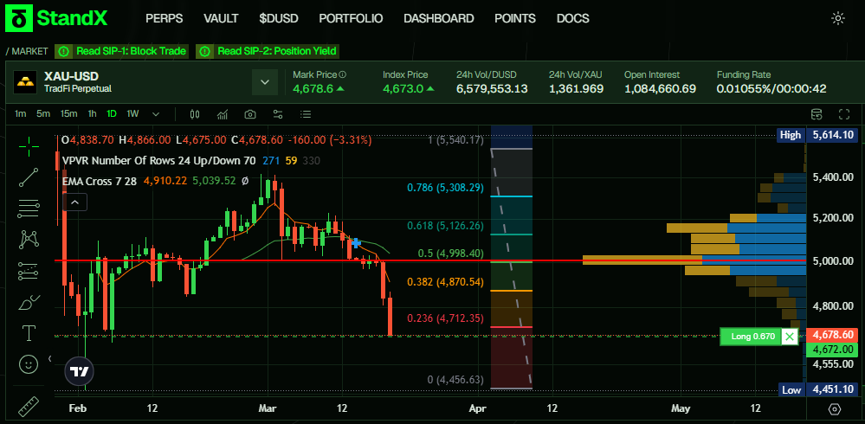Cancel the Long 0.670 position marker
Screen dimensions: 865x424
pyautogui.click(x=790, y=337)
